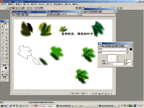Click the Internet Explorer quick launch icon
The image size is (144, 108).
(x=11, y=106)
